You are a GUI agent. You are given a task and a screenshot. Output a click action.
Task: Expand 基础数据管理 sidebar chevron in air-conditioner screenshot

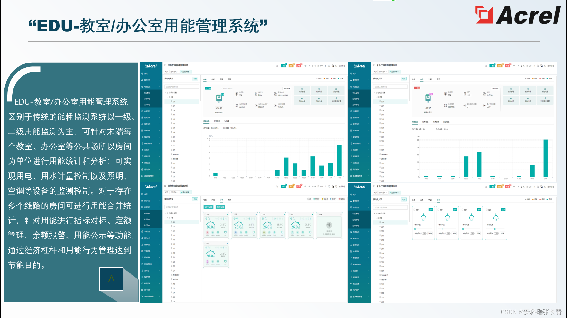tap(160, 297)
